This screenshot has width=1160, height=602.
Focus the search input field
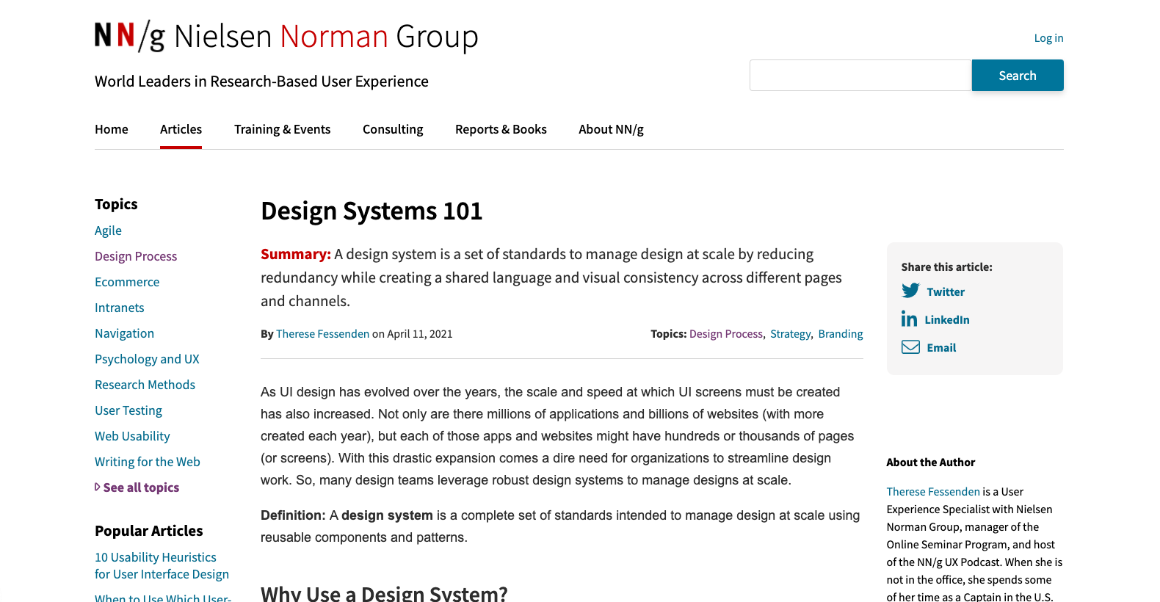pyautogui.click(x=860, y=76)
